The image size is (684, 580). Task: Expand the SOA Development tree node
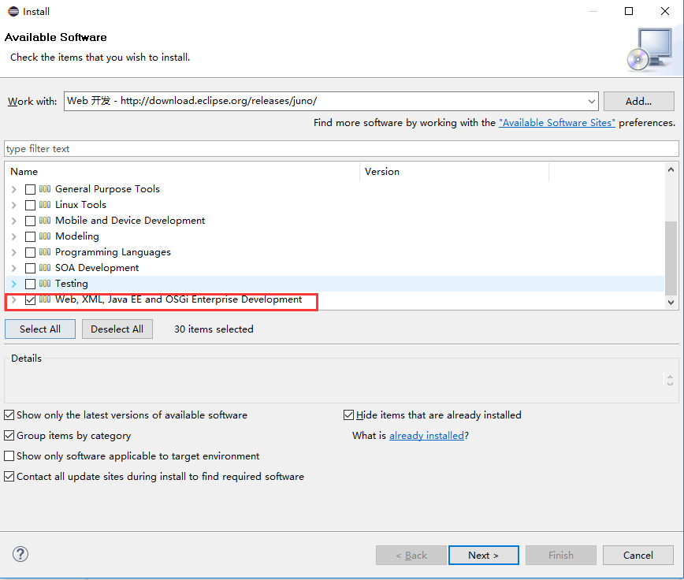[x=14, y=268]
